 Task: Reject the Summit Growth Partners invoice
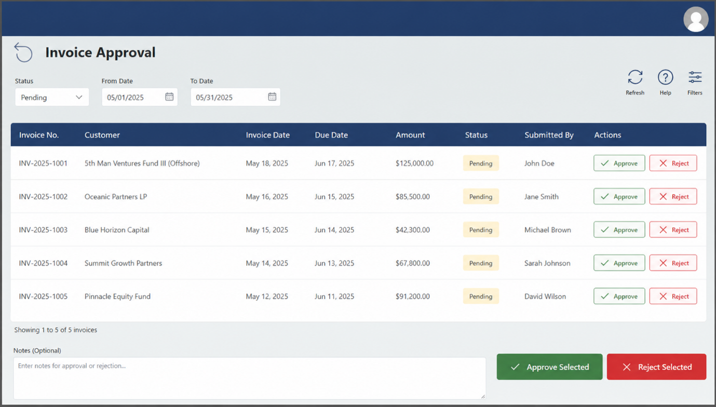pos(673,263)
